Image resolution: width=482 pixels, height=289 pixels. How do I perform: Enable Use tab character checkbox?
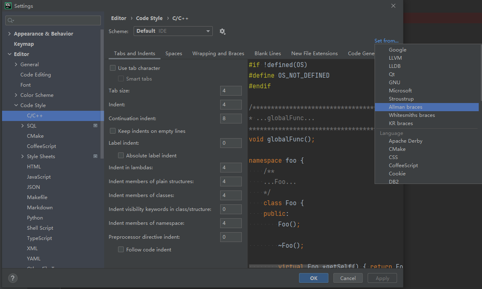click(113, 68)
